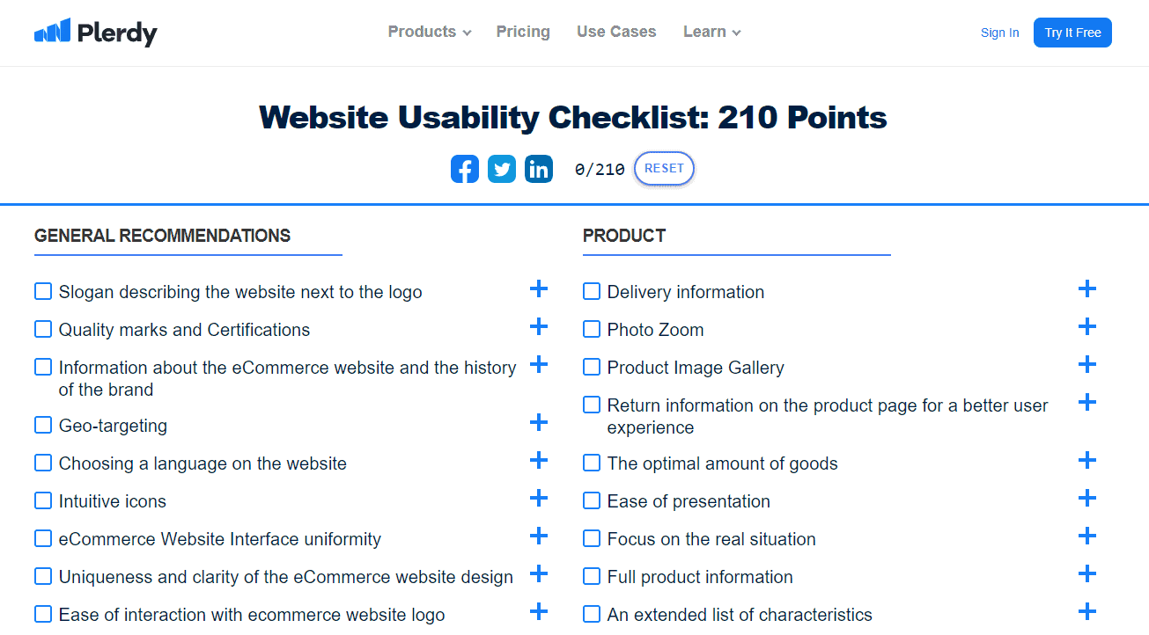Check the Slogan describing the website checkbox

pyautogui.click(x=43, y=291)
